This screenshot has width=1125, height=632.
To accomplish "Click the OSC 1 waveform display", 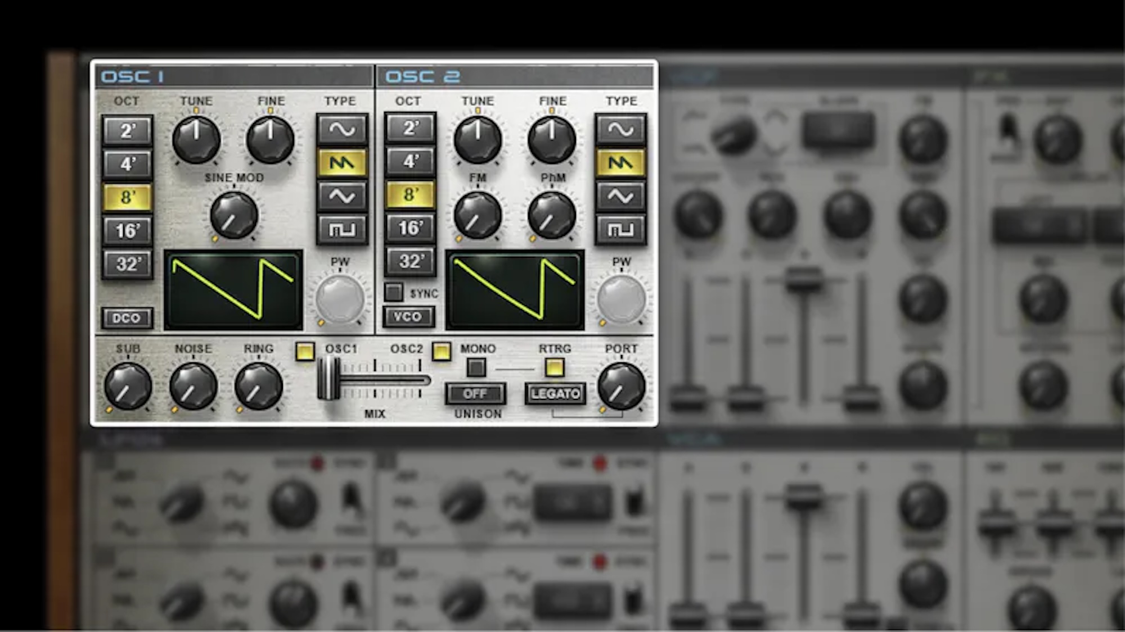I will (233, 290).
